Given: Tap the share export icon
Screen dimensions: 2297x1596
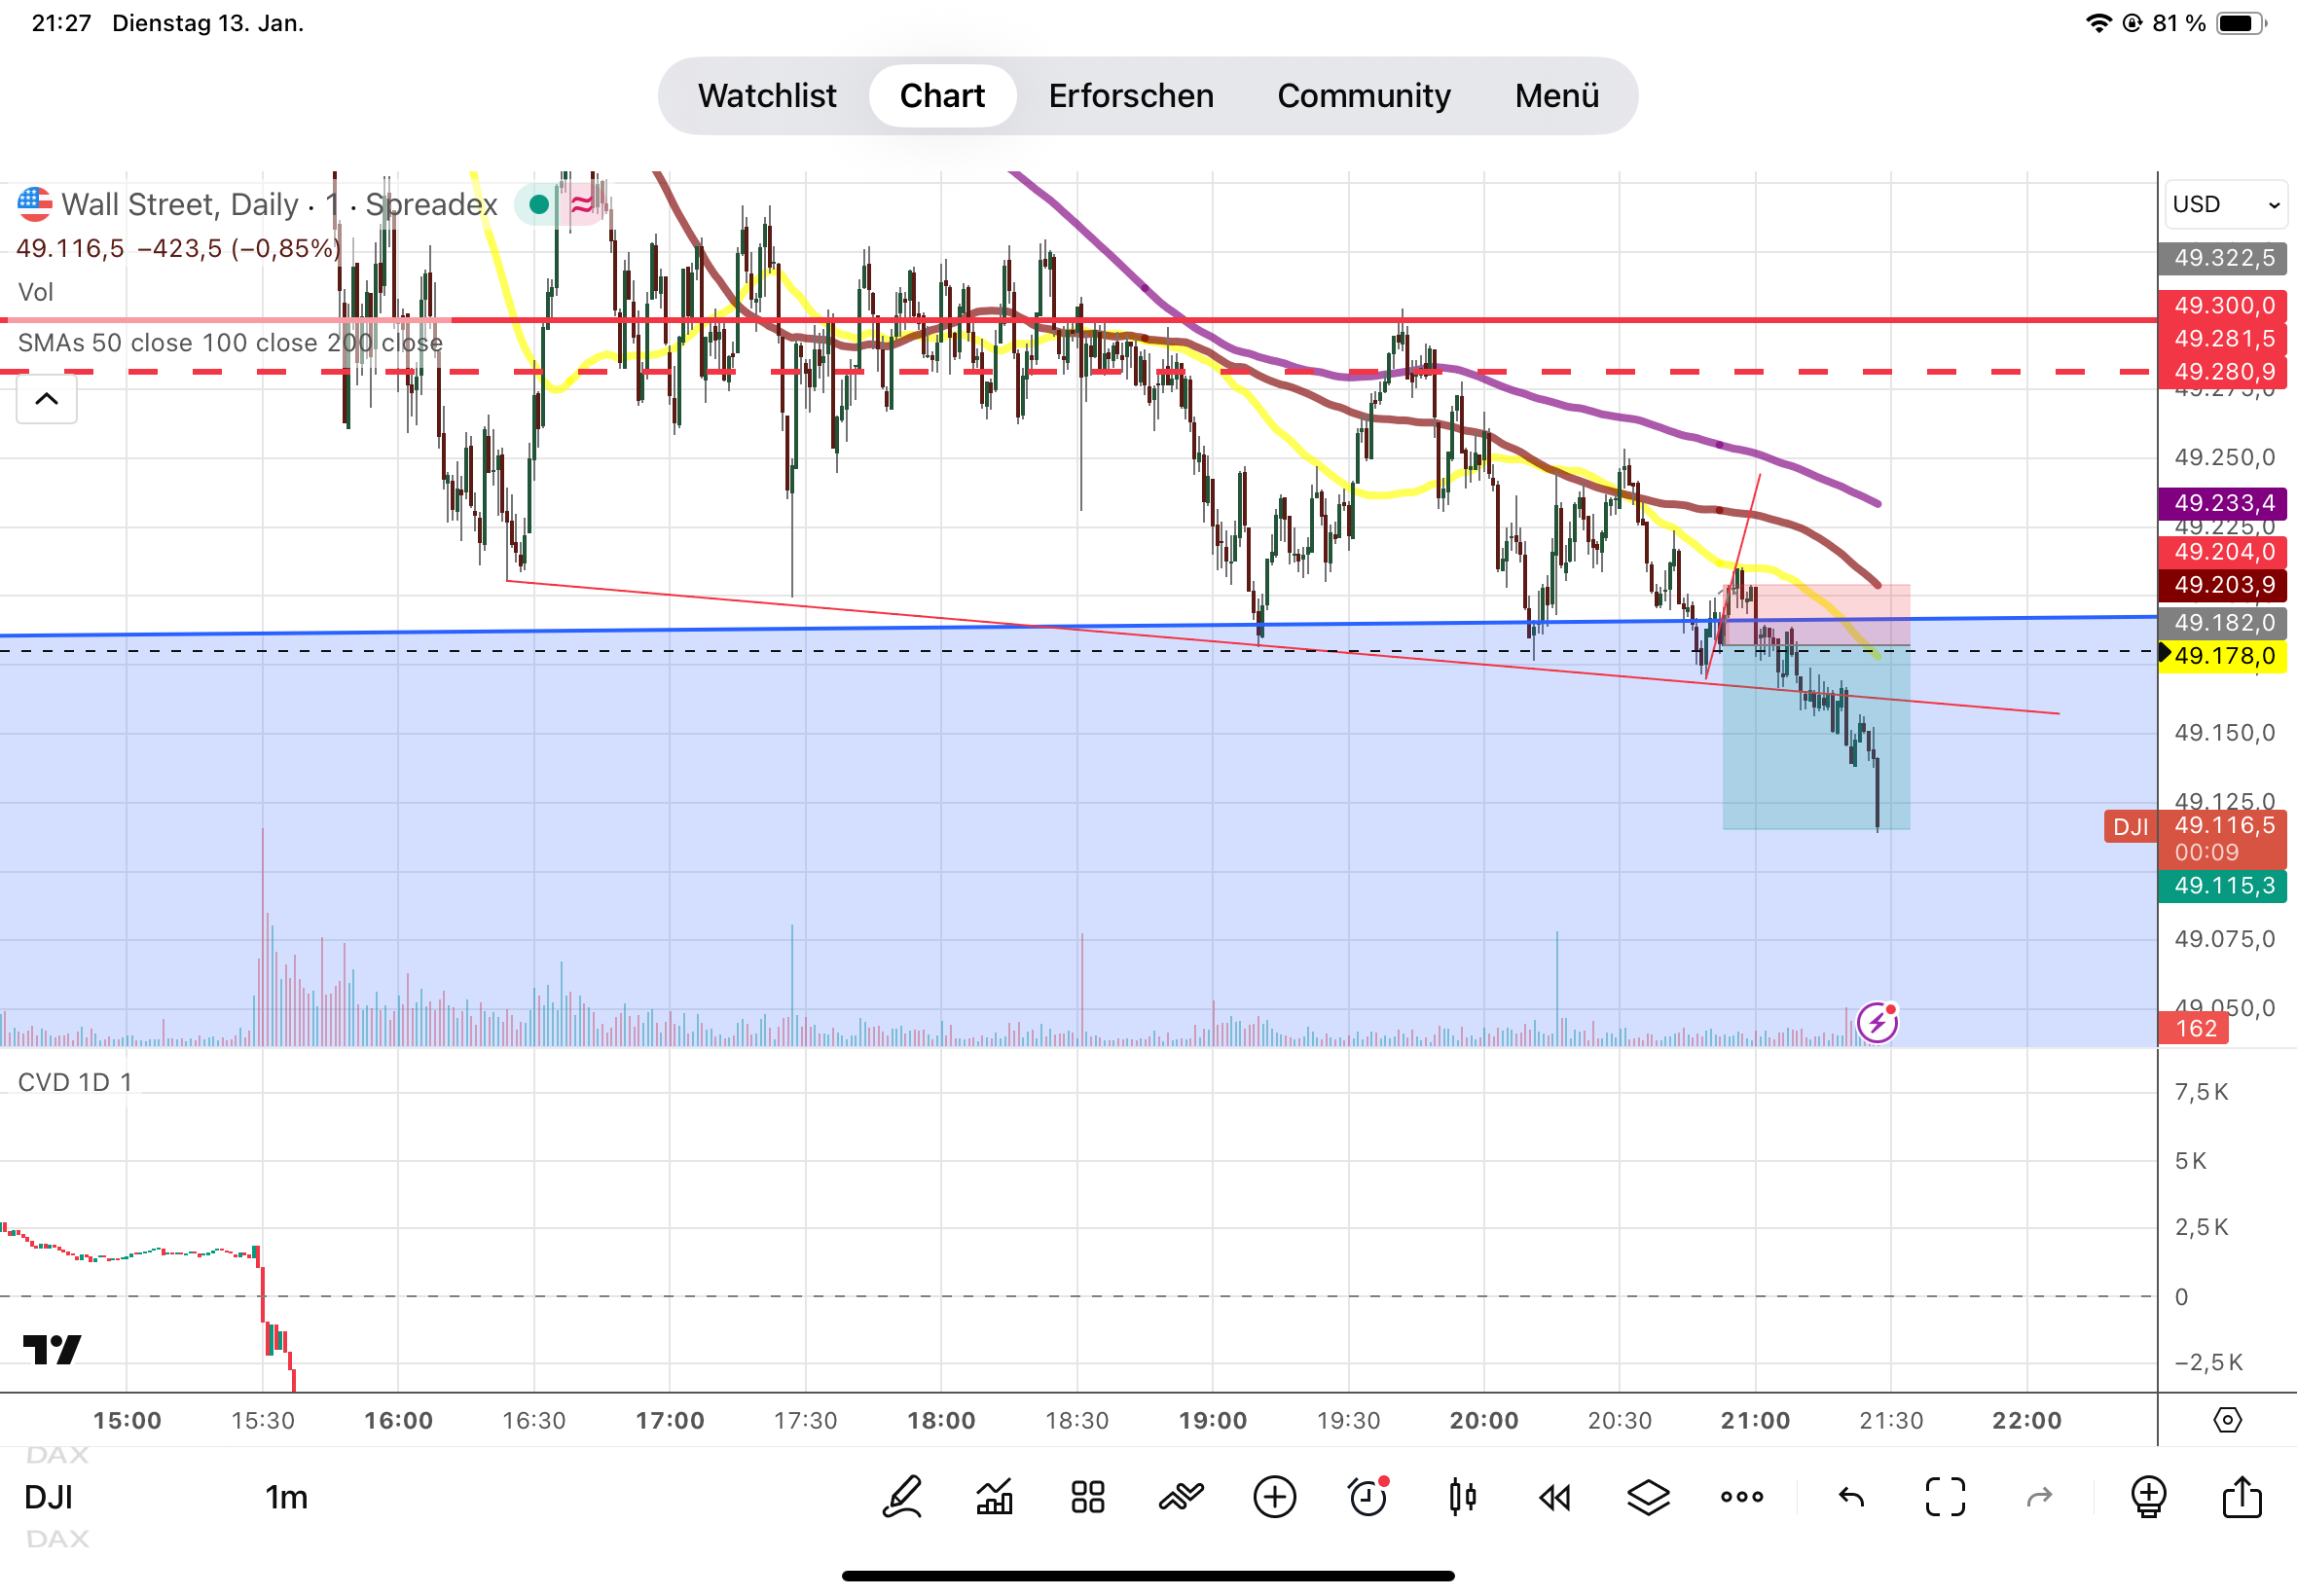Looking at the screenshot, I should pos(2241,1497).
